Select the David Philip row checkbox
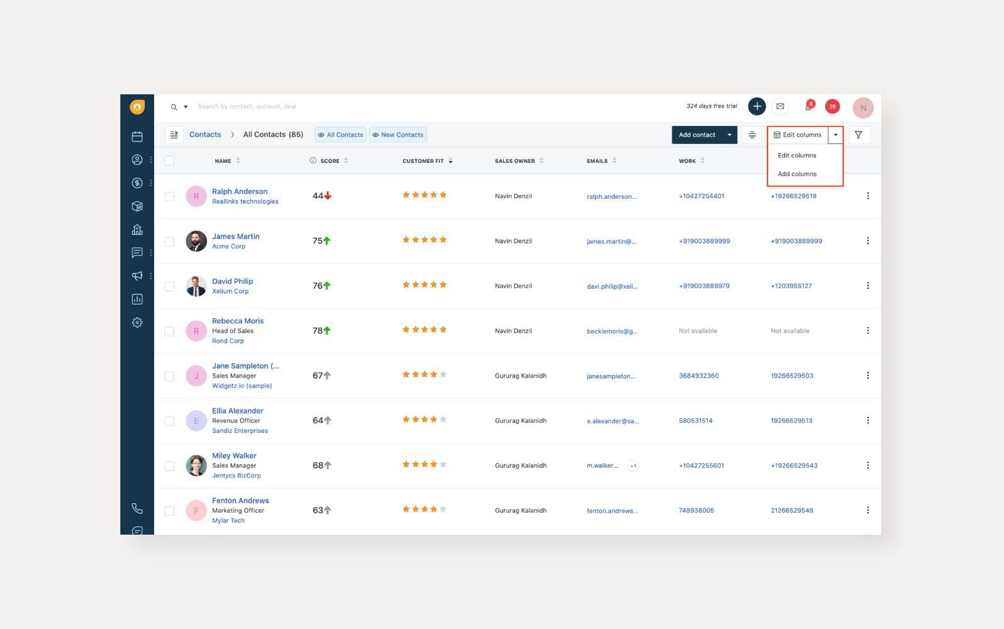 (169, 286)
